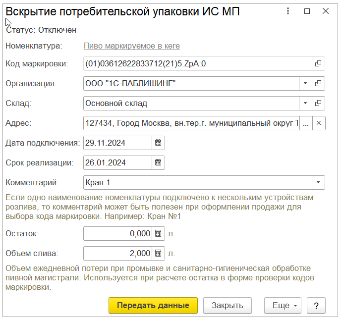Open the selected Организация record
This screenshot has height=319, width=343.
319,83
